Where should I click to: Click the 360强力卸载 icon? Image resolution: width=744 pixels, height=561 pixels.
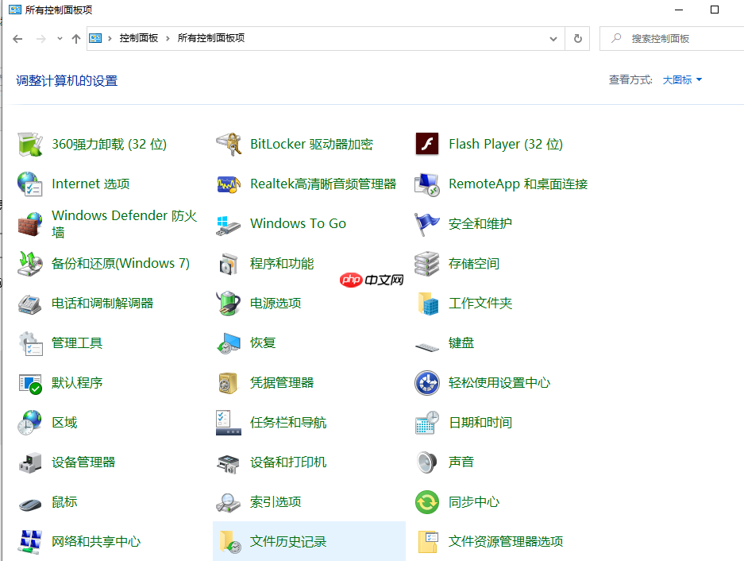click(30, 145)
